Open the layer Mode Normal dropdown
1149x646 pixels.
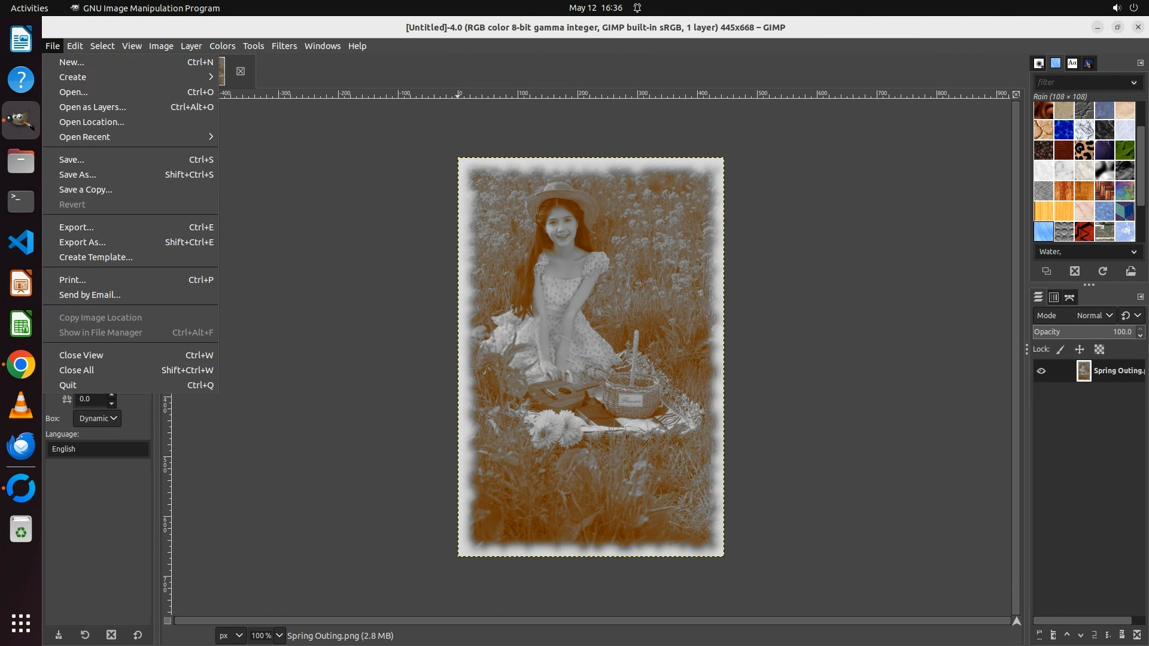tap(1094, 315)
